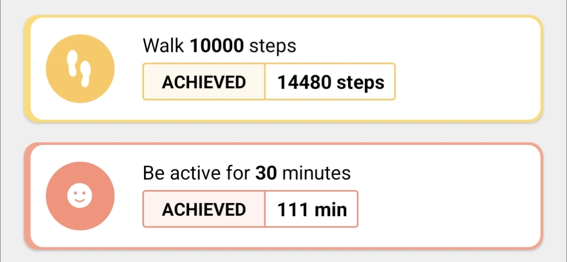Click the ACHIEVED badge for steps goal
The width and height of the screenshot is (567, 262).
point(204,82)
